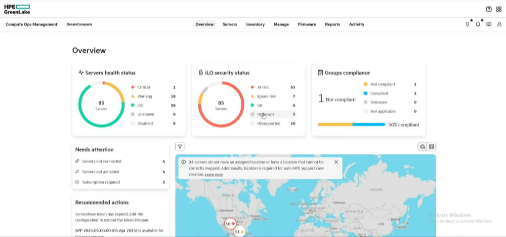Click the lightbulb insights icon
This screenshot has height=237, width=506.
coord(467,24)
